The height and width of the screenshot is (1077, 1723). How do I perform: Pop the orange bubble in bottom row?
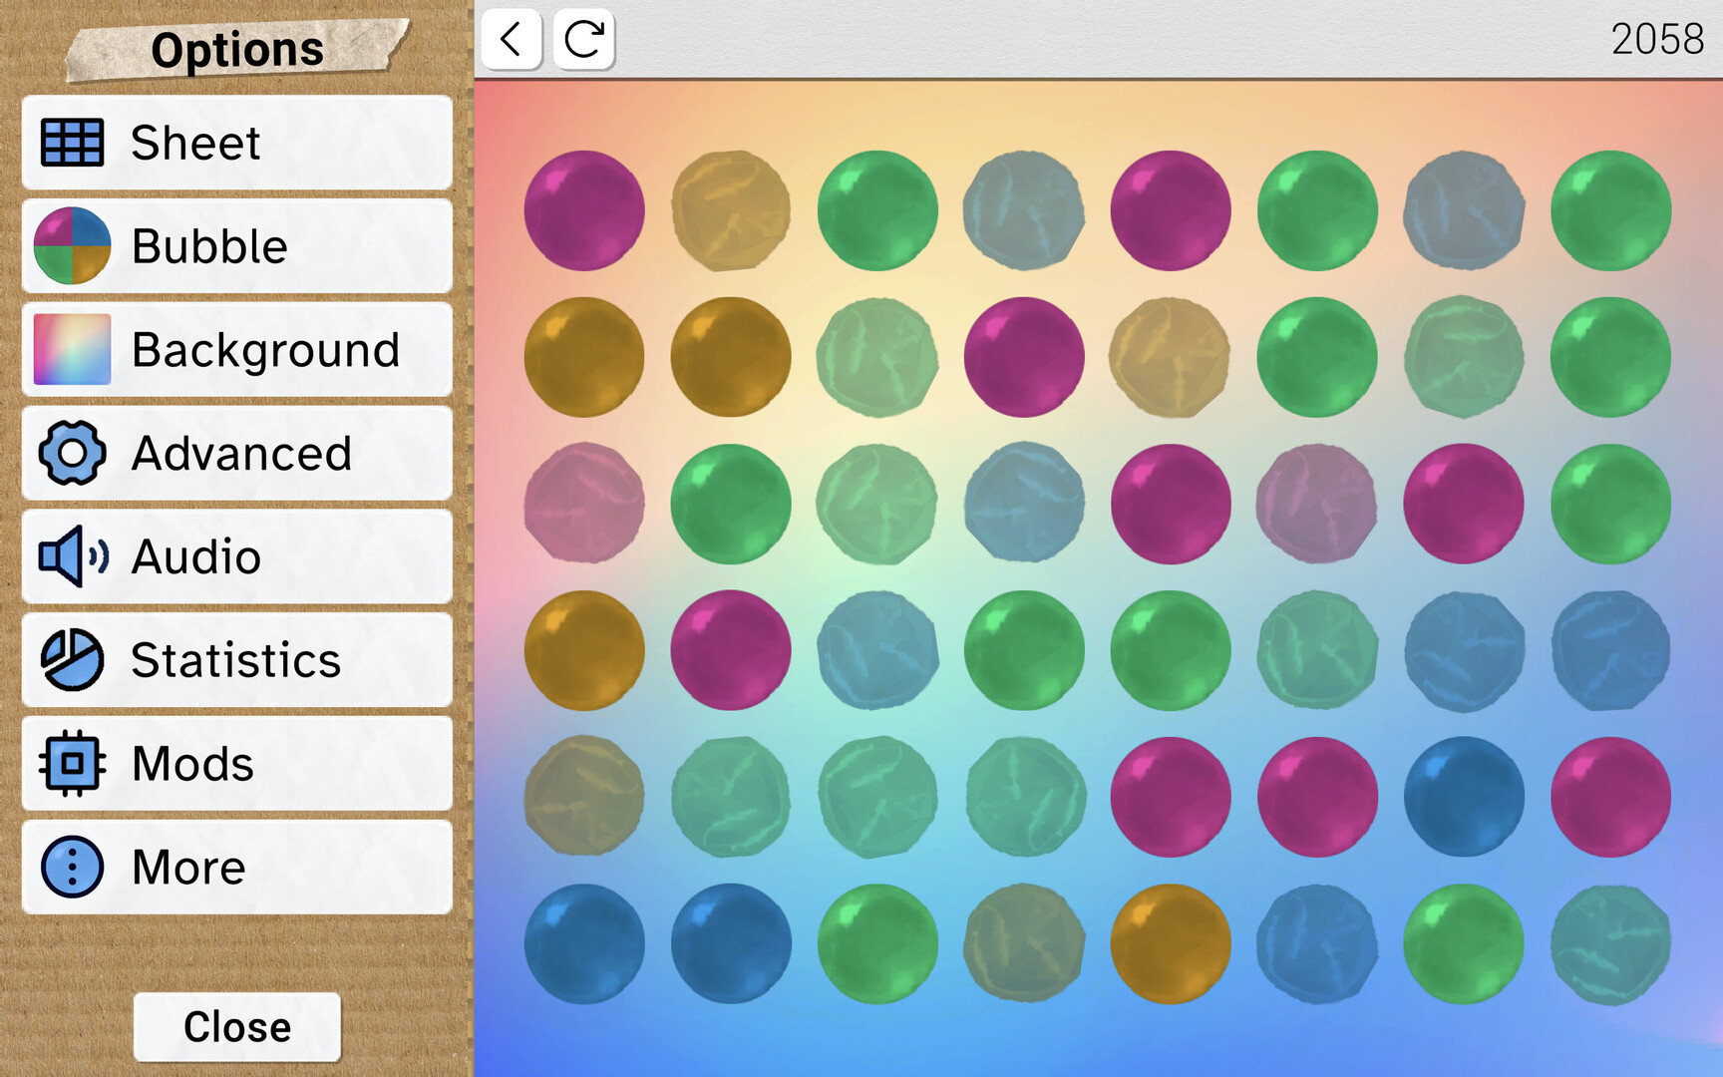1171,943
